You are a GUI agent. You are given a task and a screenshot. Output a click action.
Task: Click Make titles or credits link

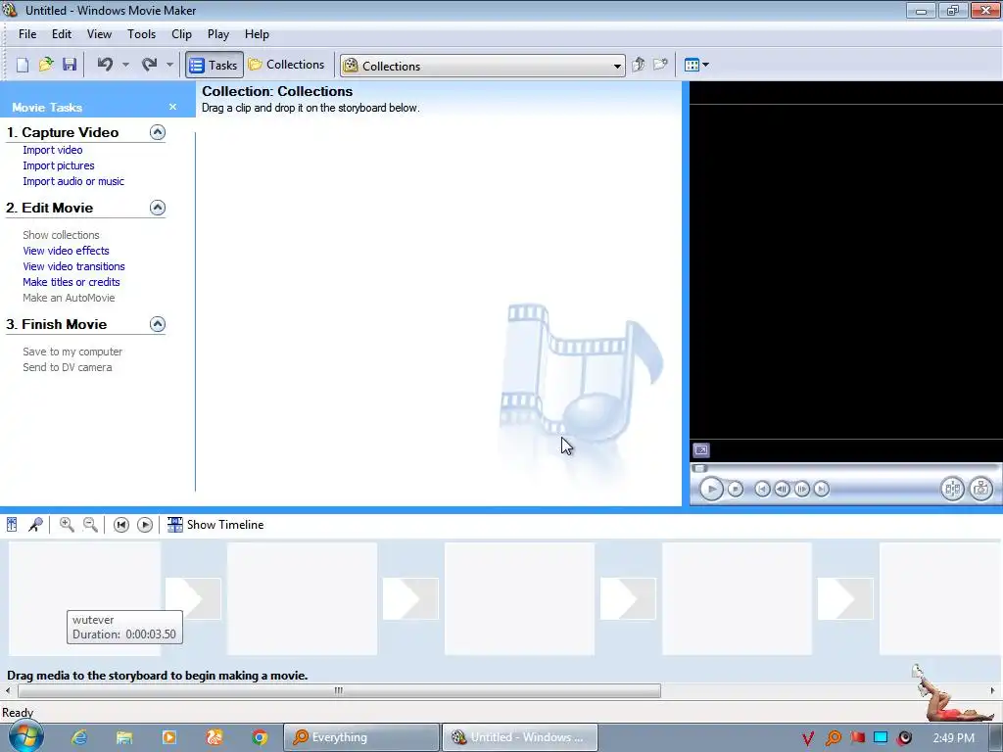pos(72,282)
